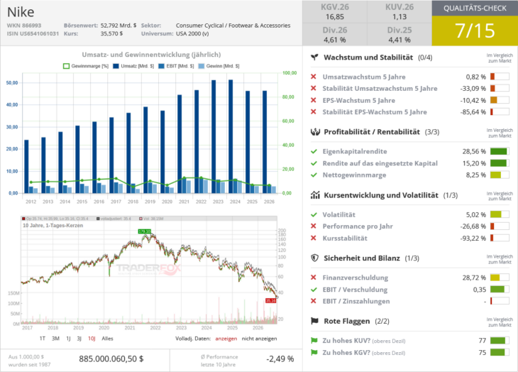Click the green flag next to Zu hohes KUV?

[x=314, y=340]
